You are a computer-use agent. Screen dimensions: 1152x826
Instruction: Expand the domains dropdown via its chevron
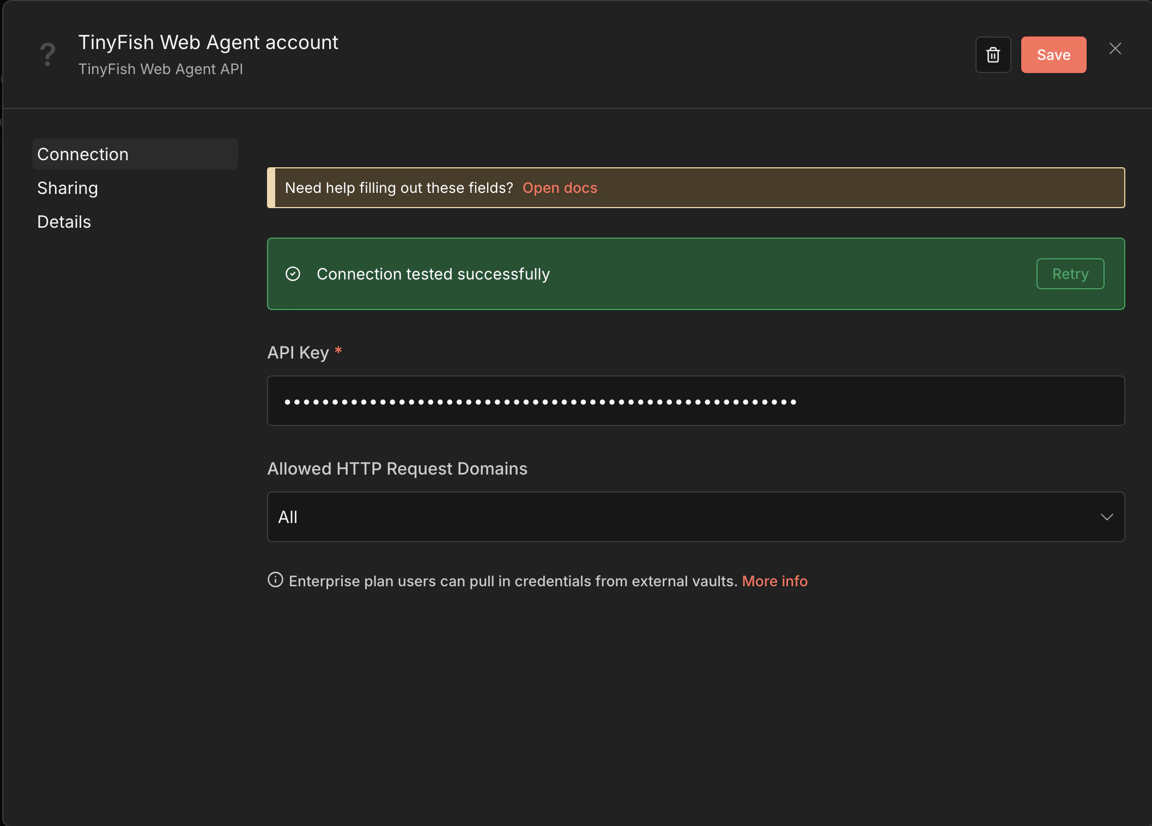(1107, 517)
